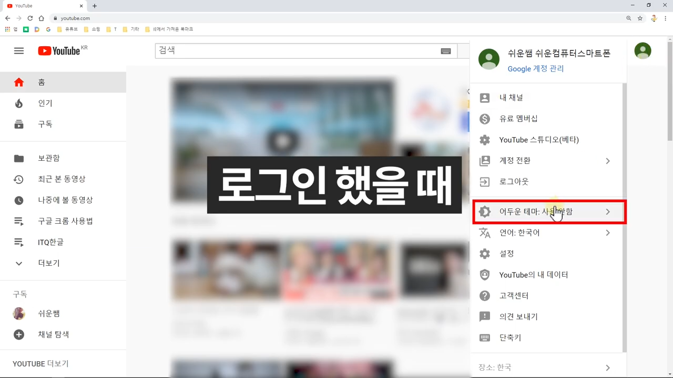The height and width of the screenshot is (378, 673).
Task: Open the 기타 bookmark folder
Action: point(131,29)
